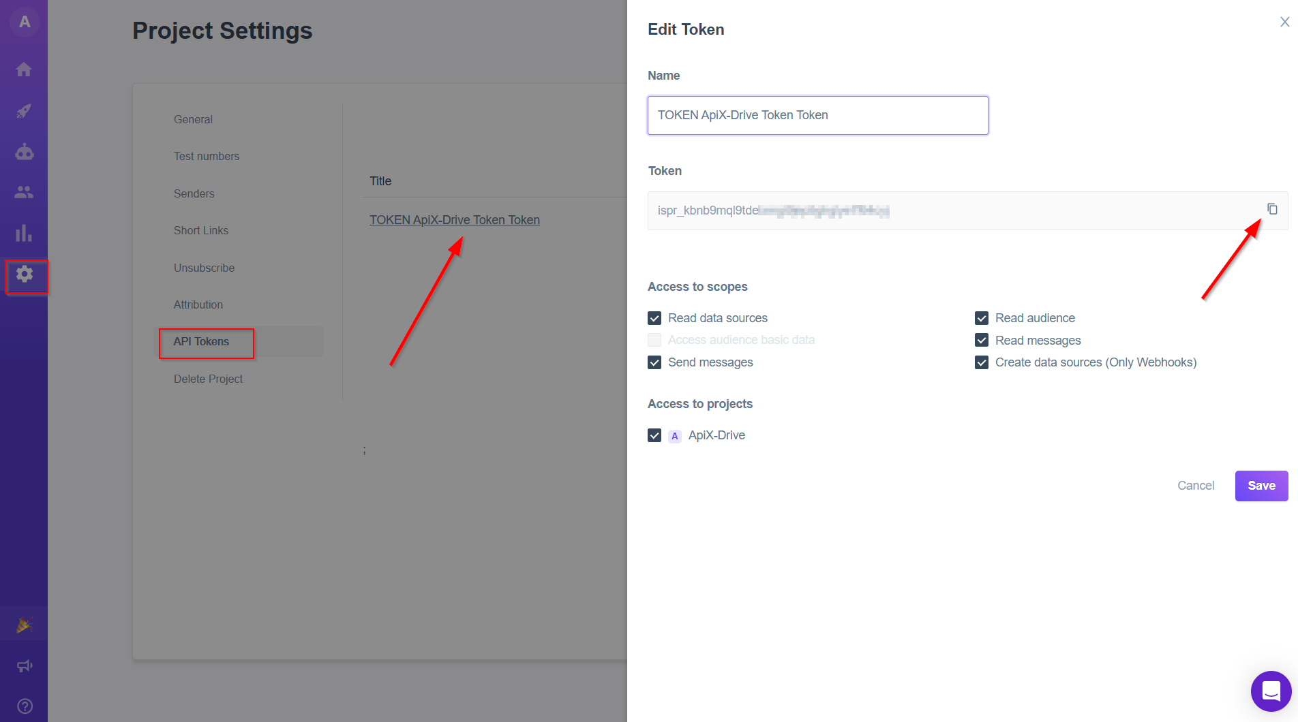Open the Senders section

coord(194,193)
